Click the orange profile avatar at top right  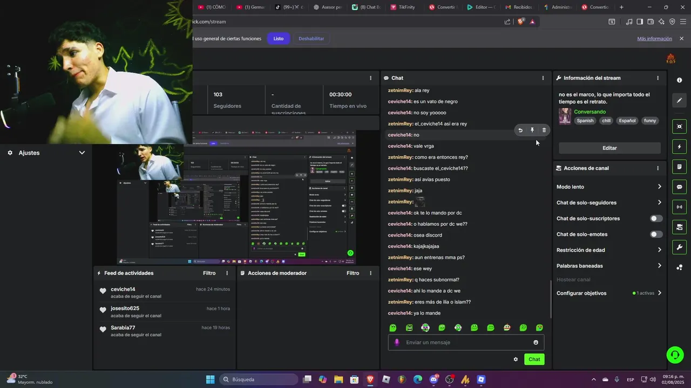click(x=671, y=58)
